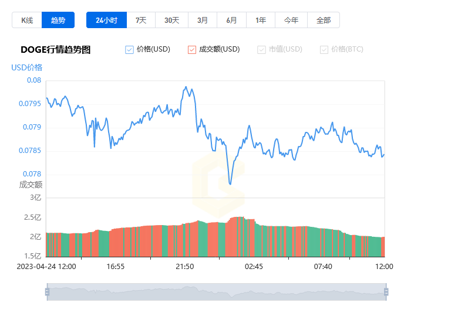Select the 7天 time range
Viewport: 458px width, 330px height.
141,20
